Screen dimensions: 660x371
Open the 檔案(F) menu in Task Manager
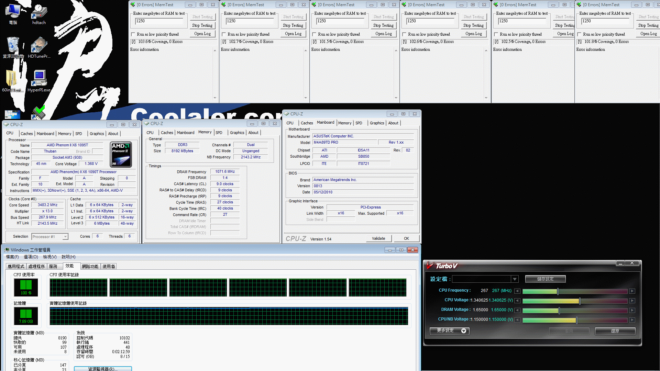point(12,257)
